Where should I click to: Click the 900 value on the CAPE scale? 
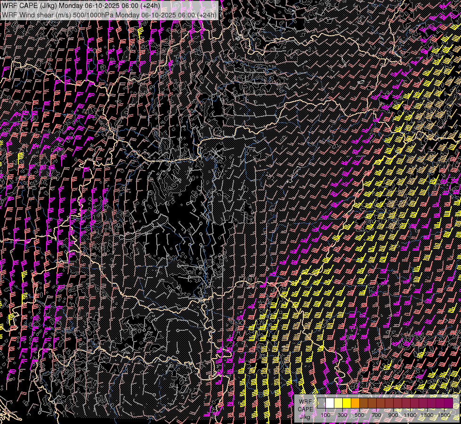tap(393, 415)
